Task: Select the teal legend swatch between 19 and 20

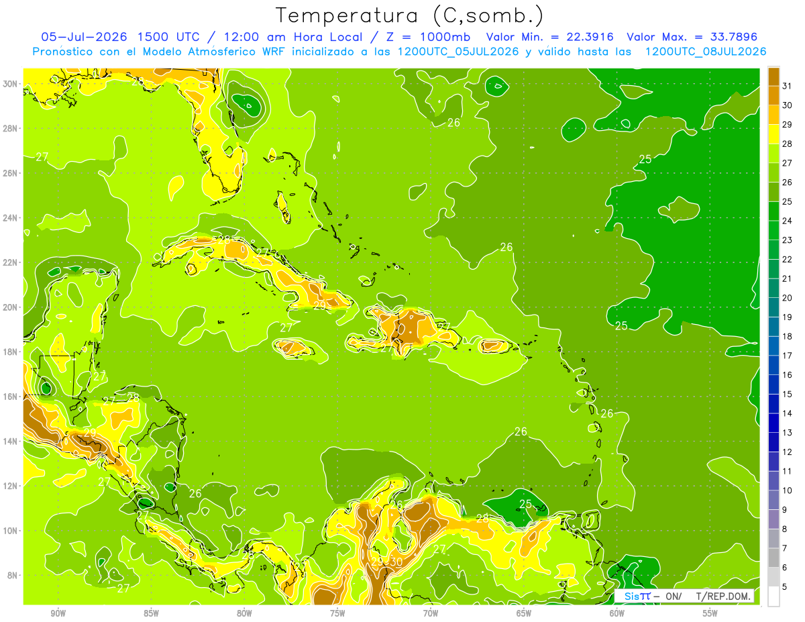Action: (x=773, y=307)
